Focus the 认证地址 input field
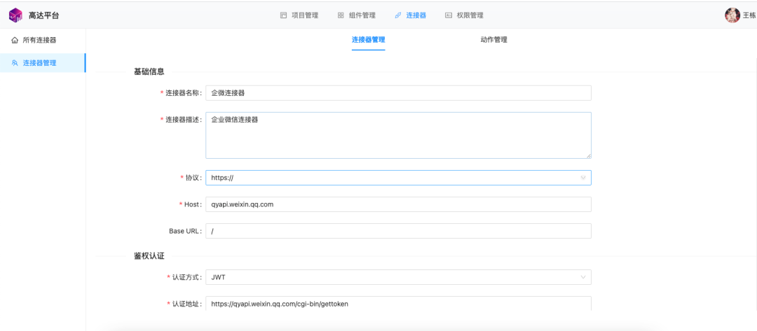 pyautogui.click(x=398, y=304)
